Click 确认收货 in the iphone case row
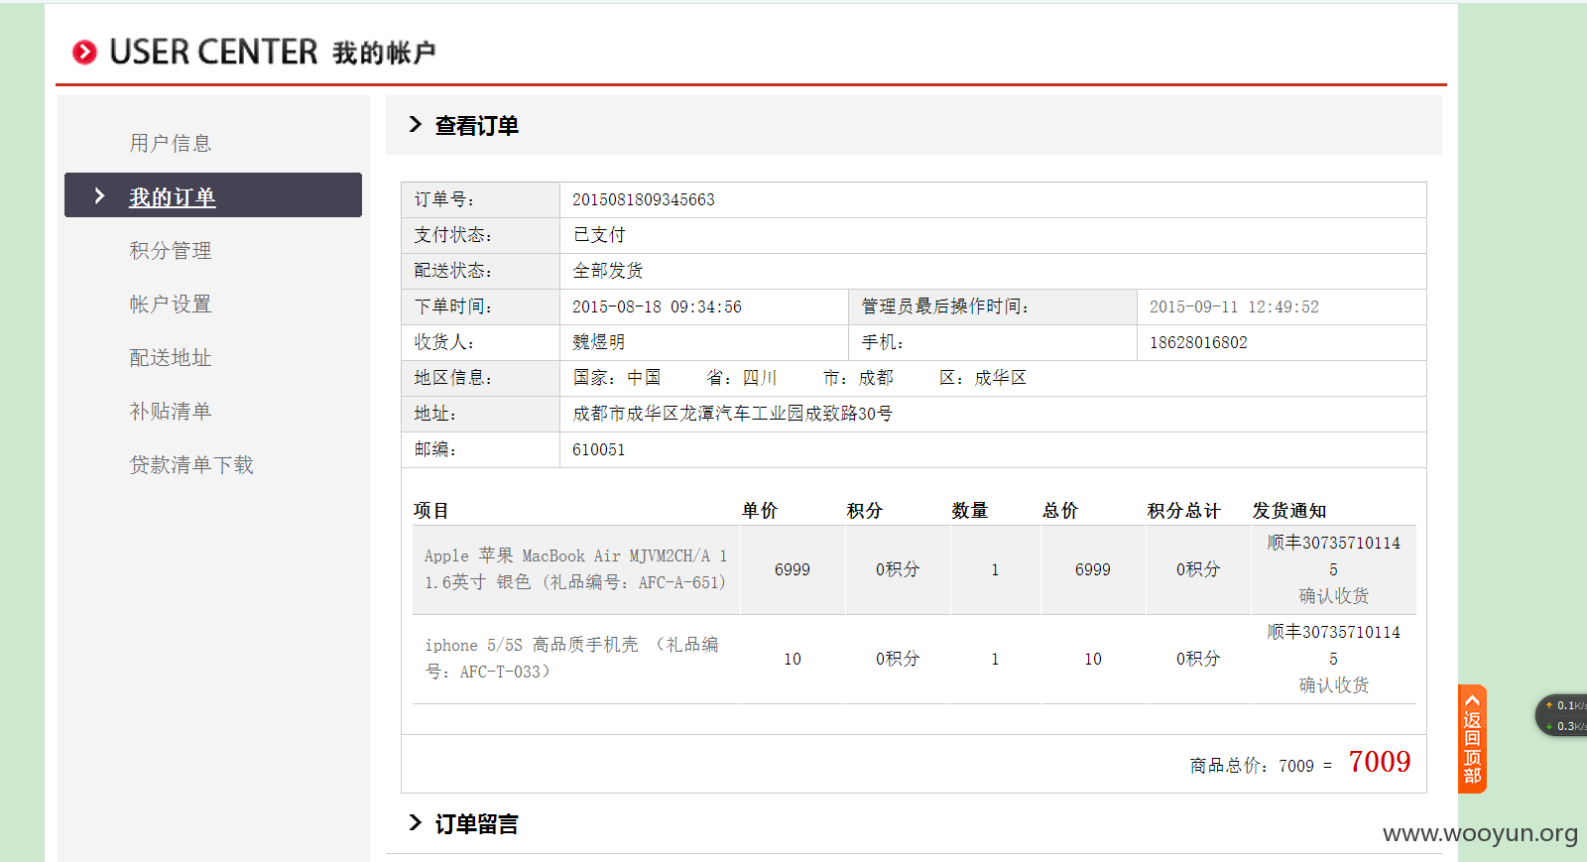The height and width of the screenshot is (862, 1587). click(1333, 684)
